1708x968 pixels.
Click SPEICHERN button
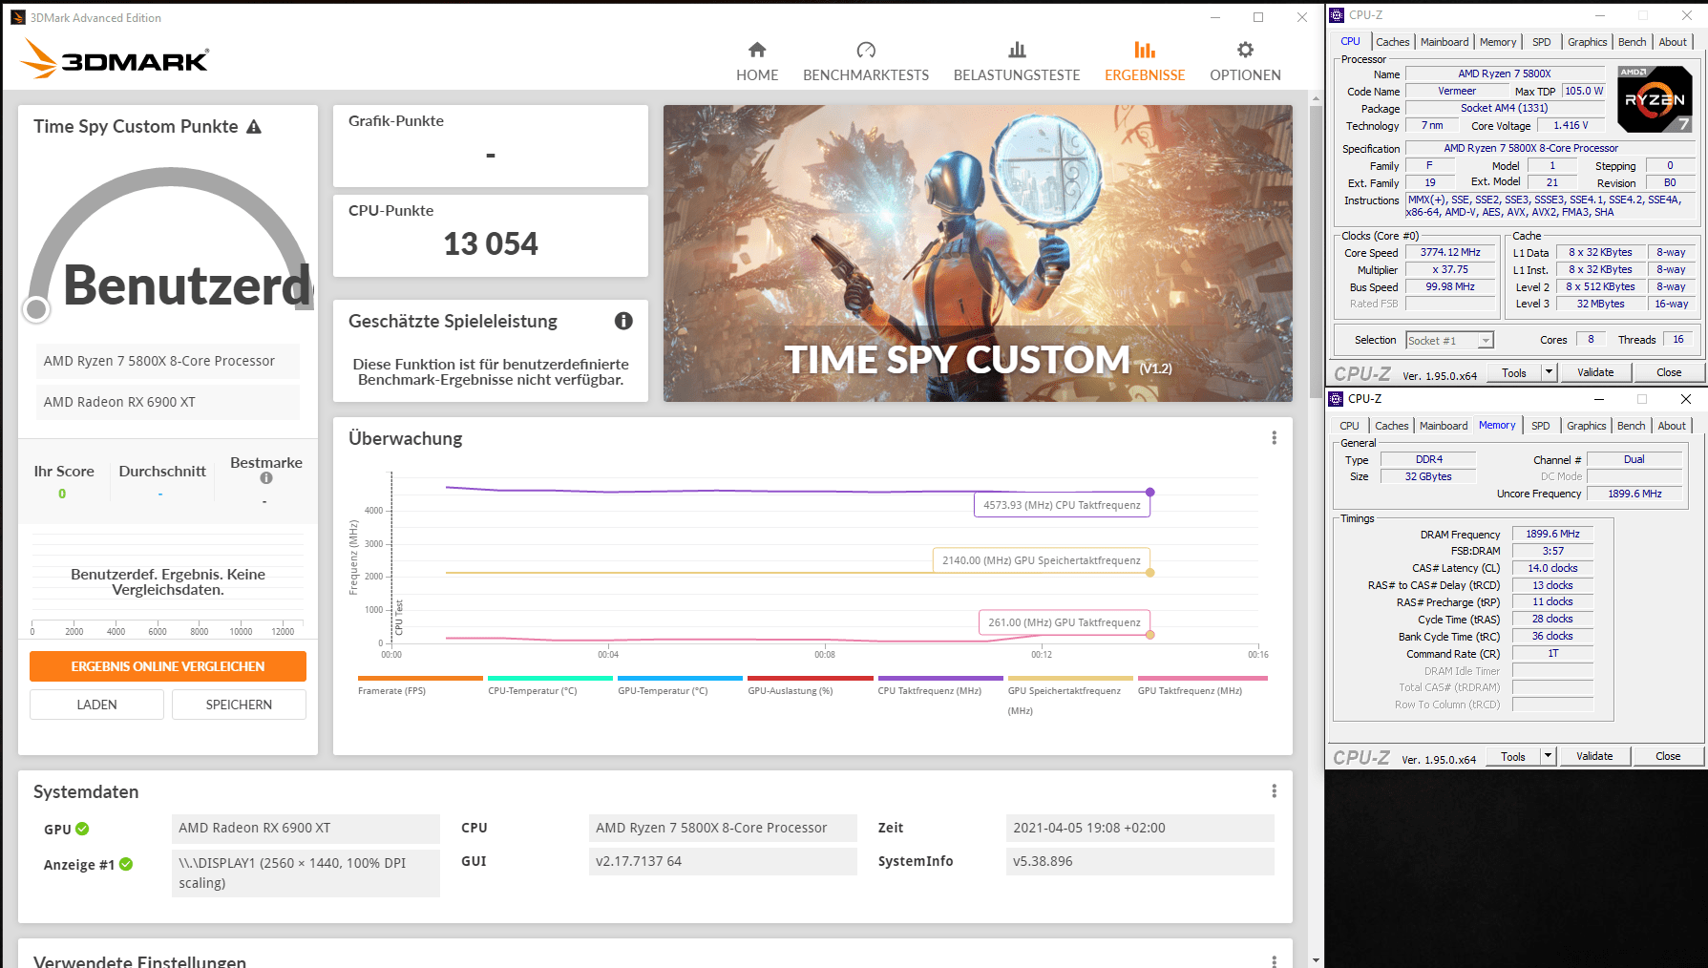coord(239,705)
